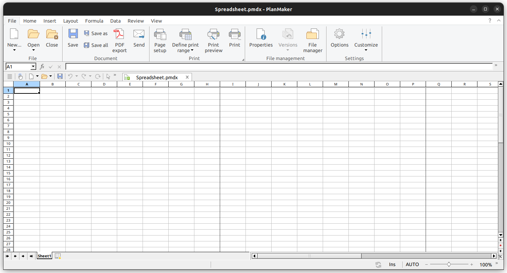
Task: Save the document from the Document group
Action: 73,39
